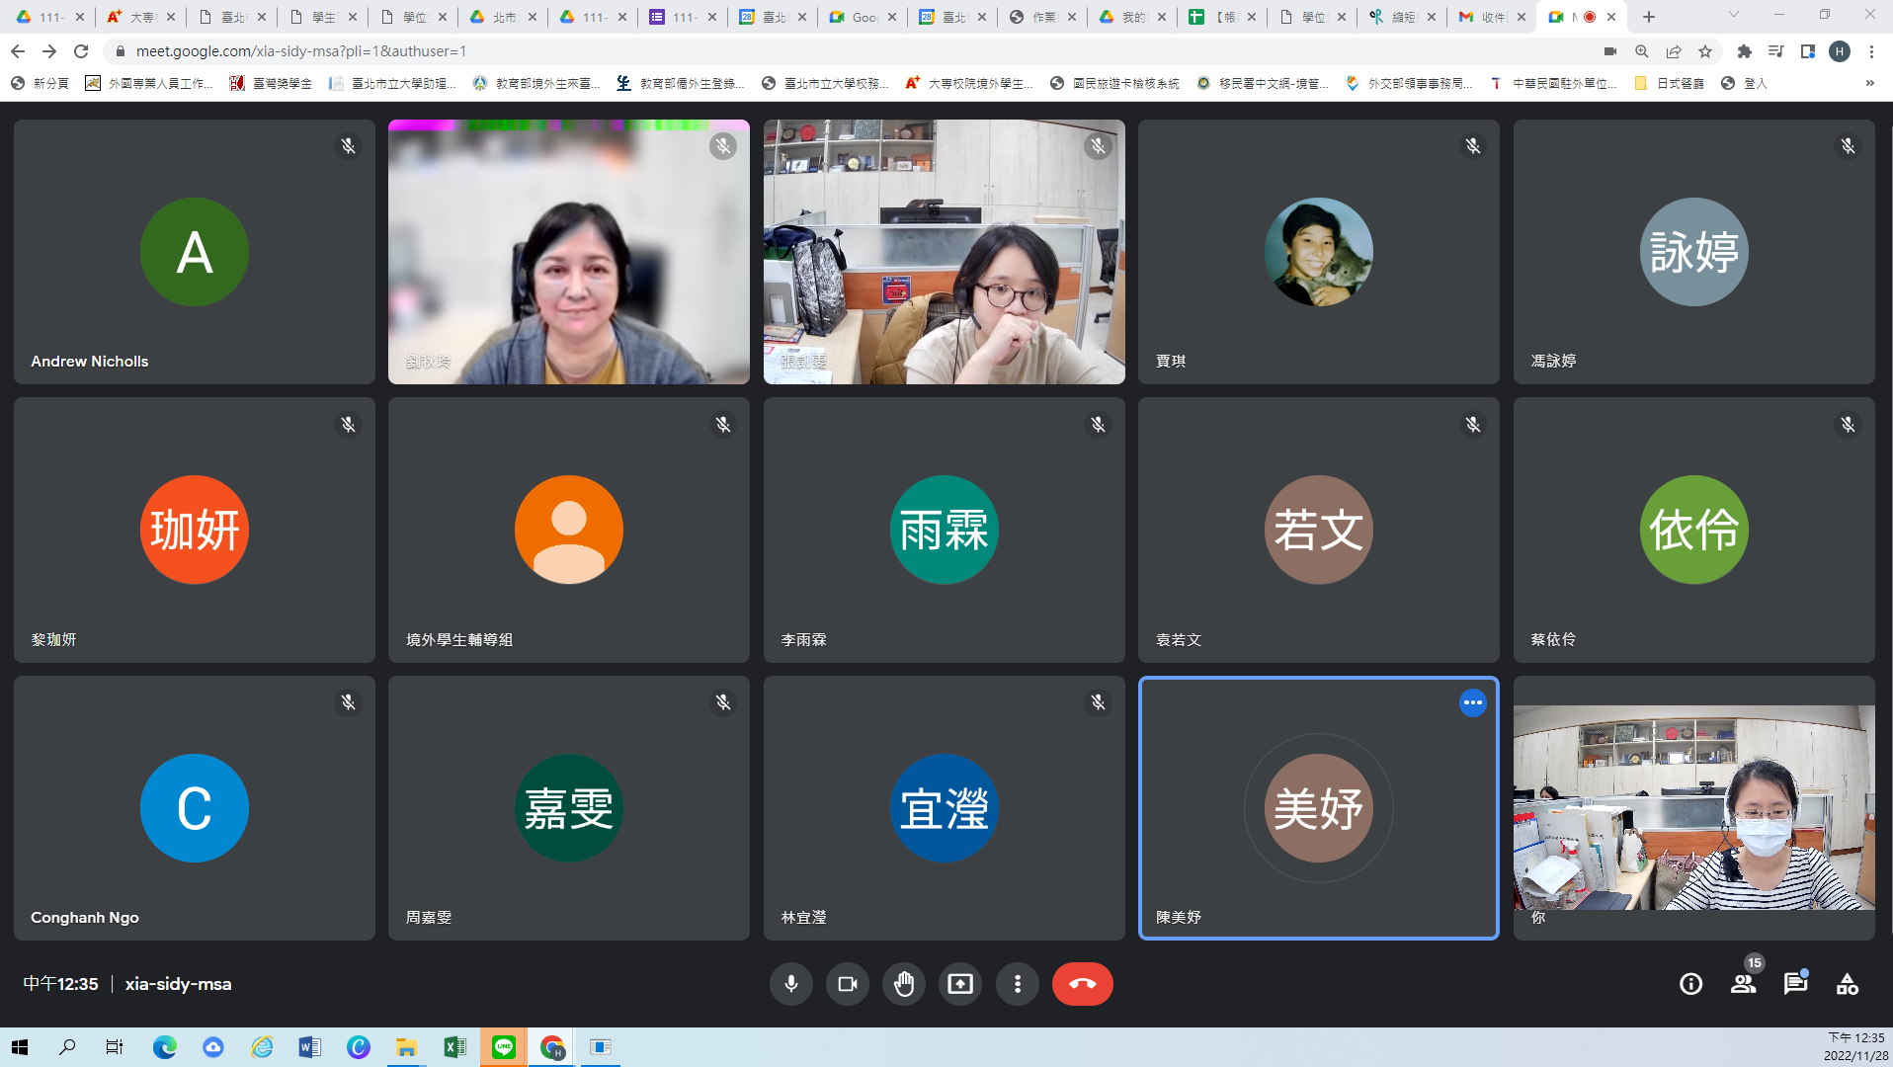Open the activities icon

pyautogui.click(x=1847, y=984)
